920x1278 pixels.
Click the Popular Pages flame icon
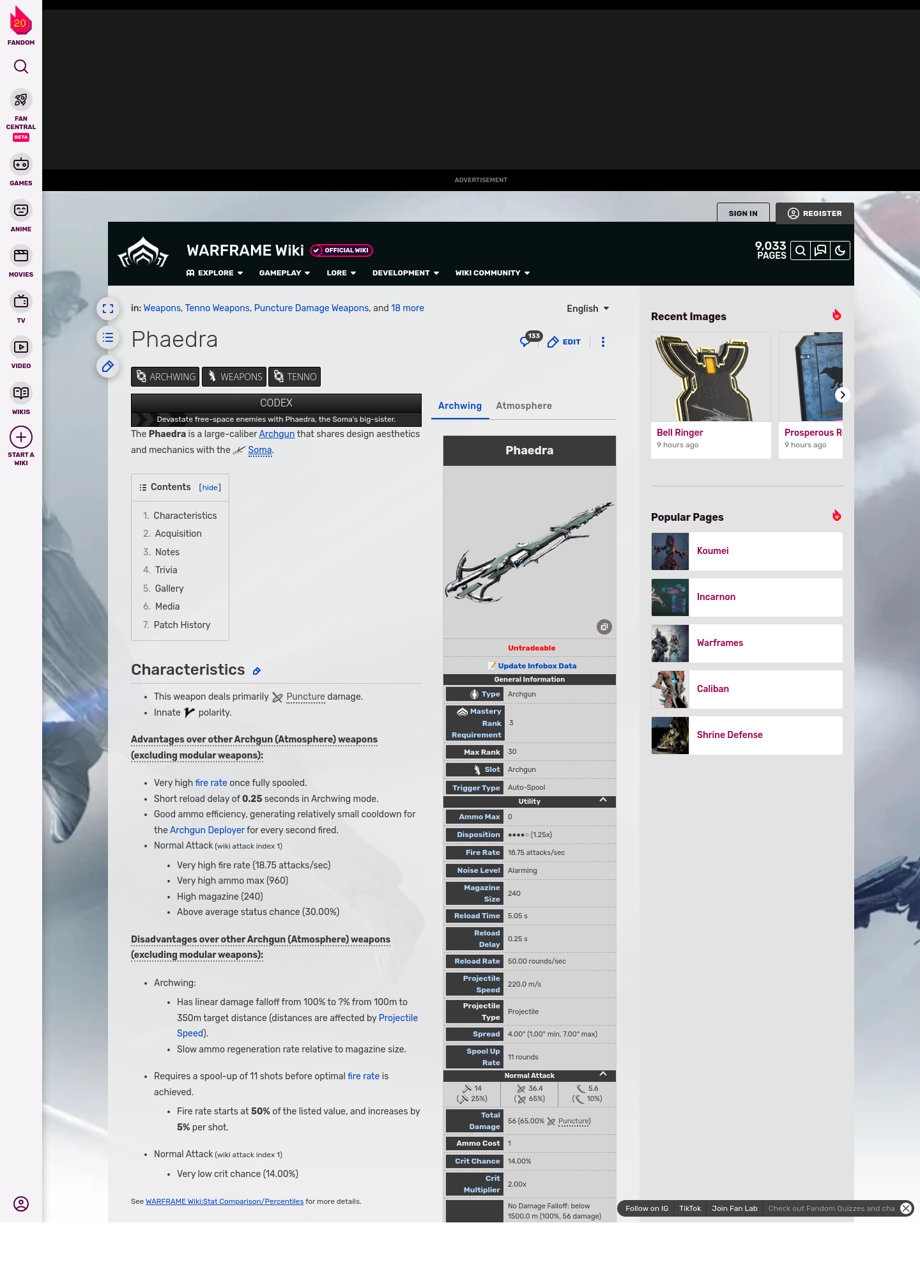point(836,516)
